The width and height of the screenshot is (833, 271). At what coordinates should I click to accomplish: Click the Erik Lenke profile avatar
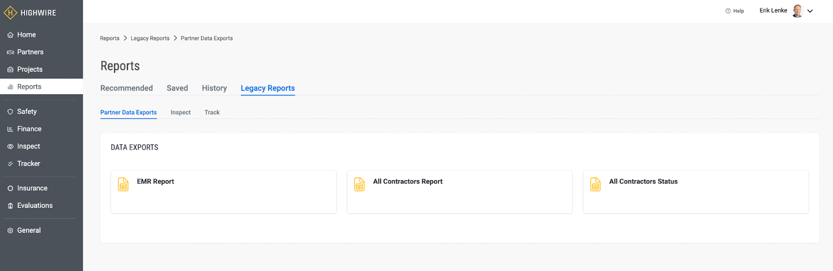pos(798,11)
